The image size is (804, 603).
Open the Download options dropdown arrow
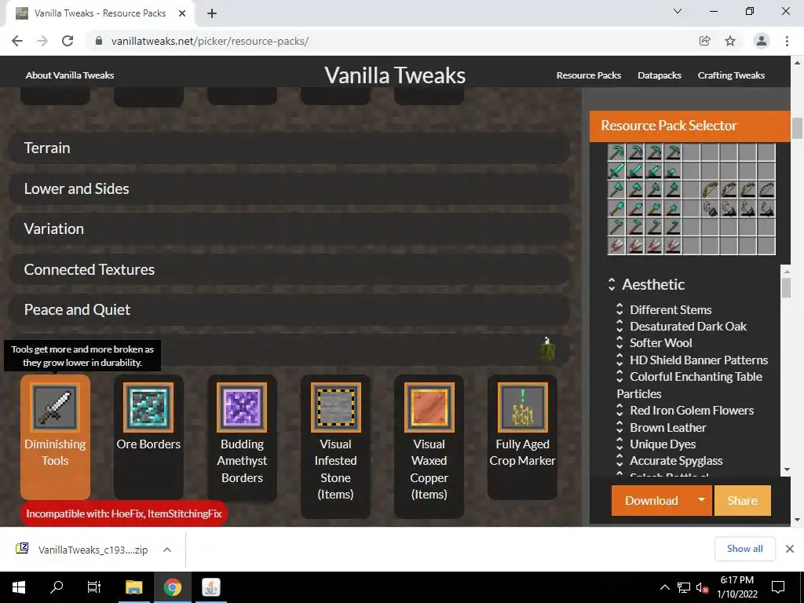point(701,500)
